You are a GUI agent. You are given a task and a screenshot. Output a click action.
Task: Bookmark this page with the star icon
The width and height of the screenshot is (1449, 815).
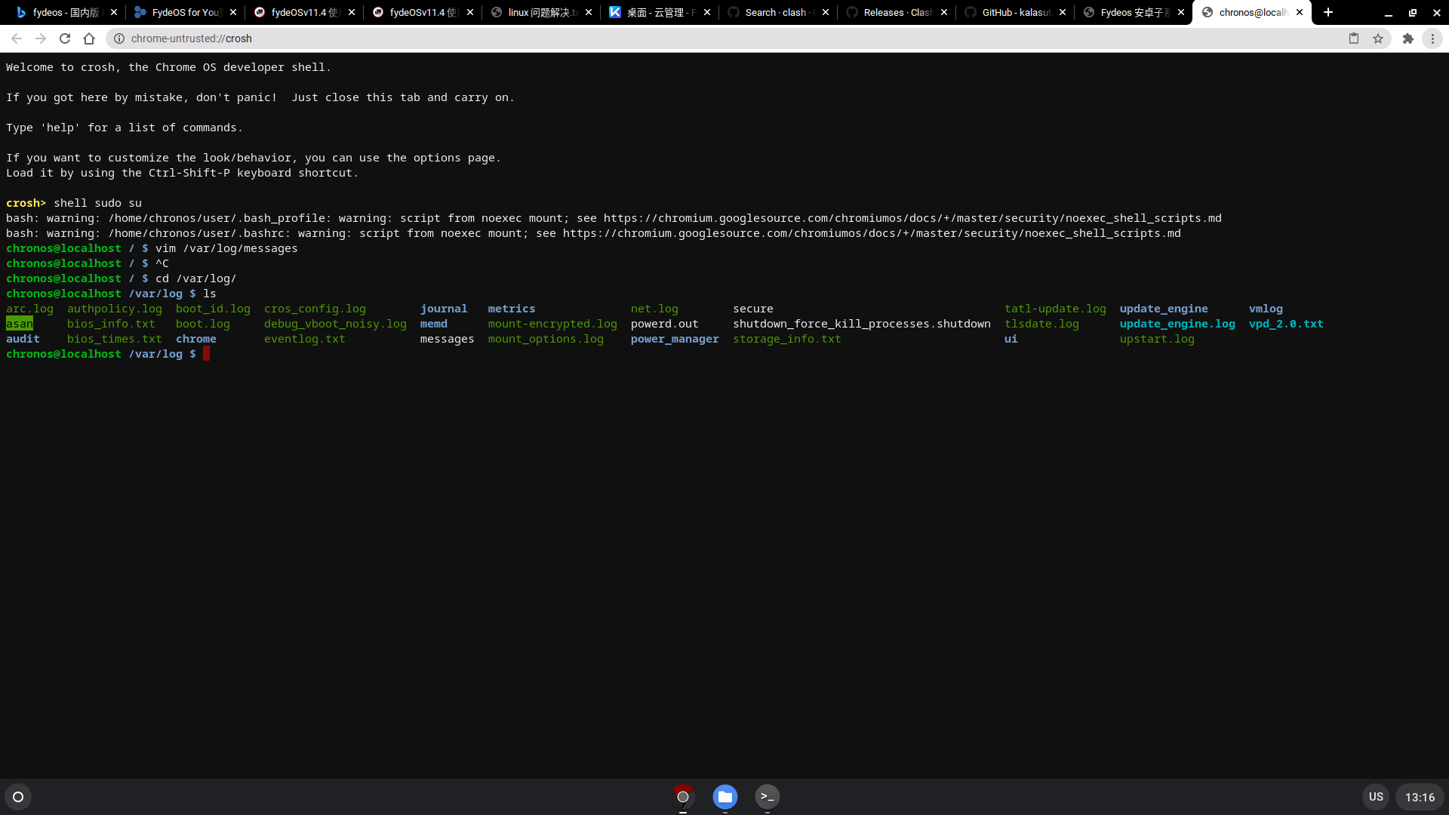coord(1378,38)
